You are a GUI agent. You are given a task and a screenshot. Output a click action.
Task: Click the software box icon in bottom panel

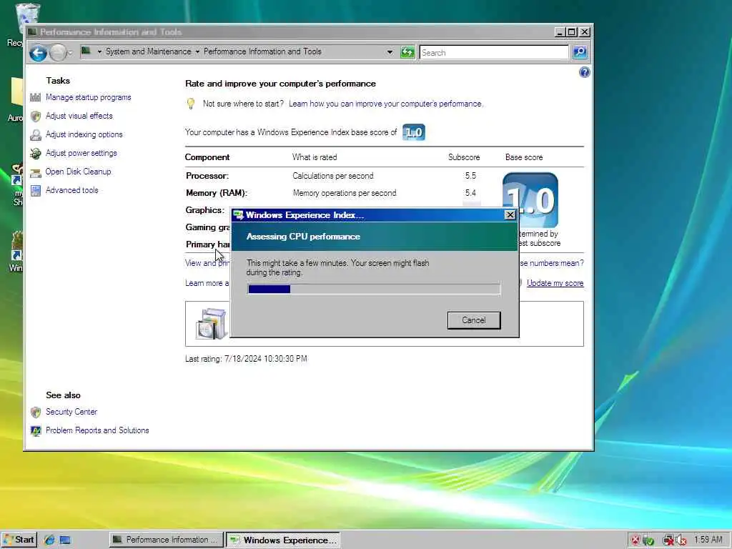211,324
